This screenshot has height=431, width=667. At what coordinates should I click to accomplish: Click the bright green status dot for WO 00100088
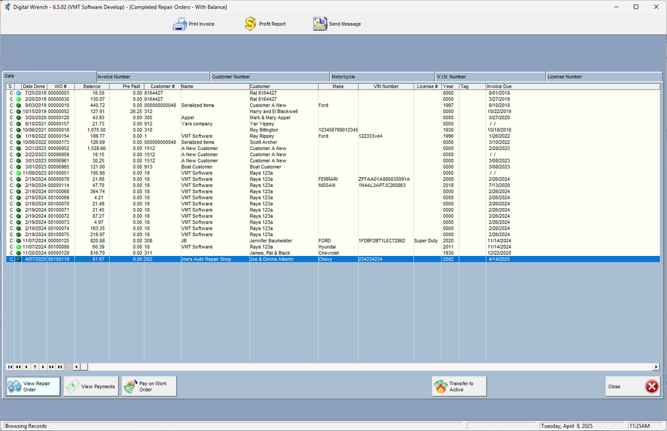18,247
